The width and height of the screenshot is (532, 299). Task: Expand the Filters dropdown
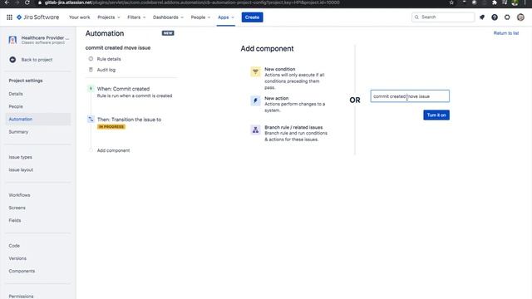coord(136,17)
